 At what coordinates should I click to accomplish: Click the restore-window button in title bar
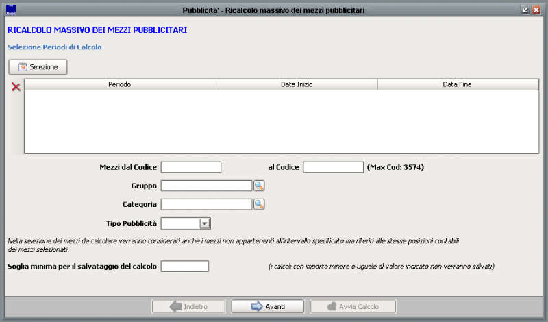[x=525, y=10]
